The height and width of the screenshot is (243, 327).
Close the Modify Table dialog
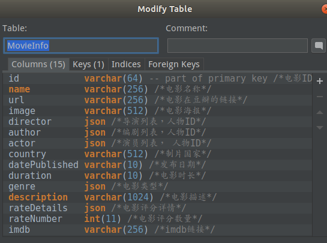point(325,9)
